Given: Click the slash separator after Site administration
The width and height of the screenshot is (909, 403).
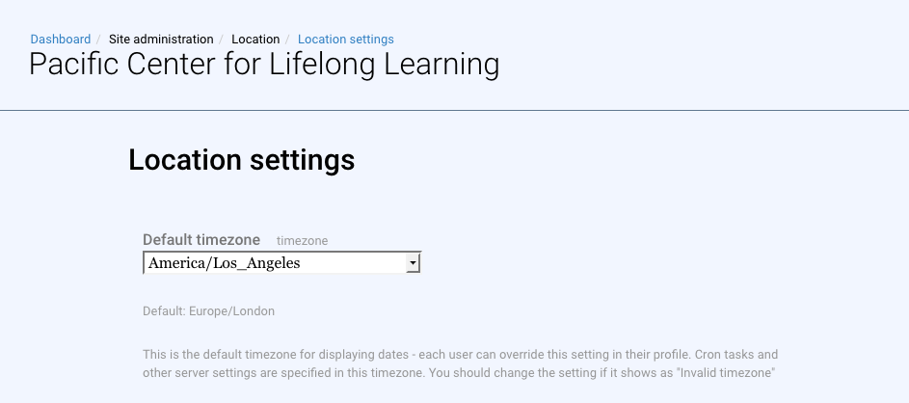Looking at the screenshot, I should tap(223, 40).
